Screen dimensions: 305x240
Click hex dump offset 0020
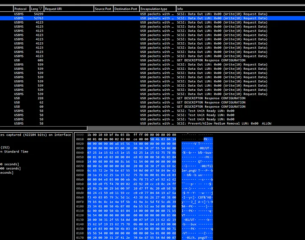click(x=80, y=144)
